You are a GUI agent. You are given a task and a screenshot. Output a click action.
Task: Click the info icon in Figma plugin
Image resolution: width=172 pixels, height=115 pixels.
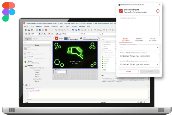[x=158, y=11]
